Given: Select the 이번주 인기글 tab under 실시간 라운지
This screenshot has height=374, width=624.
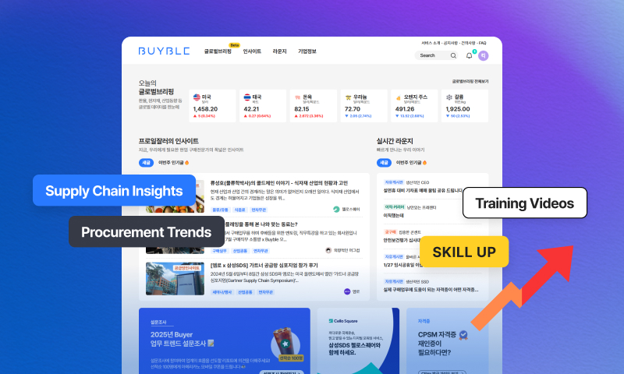Looking at the screenshot, I should click(408, 163).
